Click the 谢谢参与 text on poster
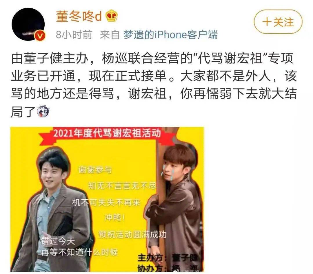The width and height of the screenshot is (313, 274). point(95,170)
